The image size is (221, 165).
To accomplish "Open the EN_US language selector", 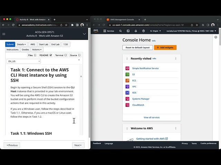I will (23, 61).
